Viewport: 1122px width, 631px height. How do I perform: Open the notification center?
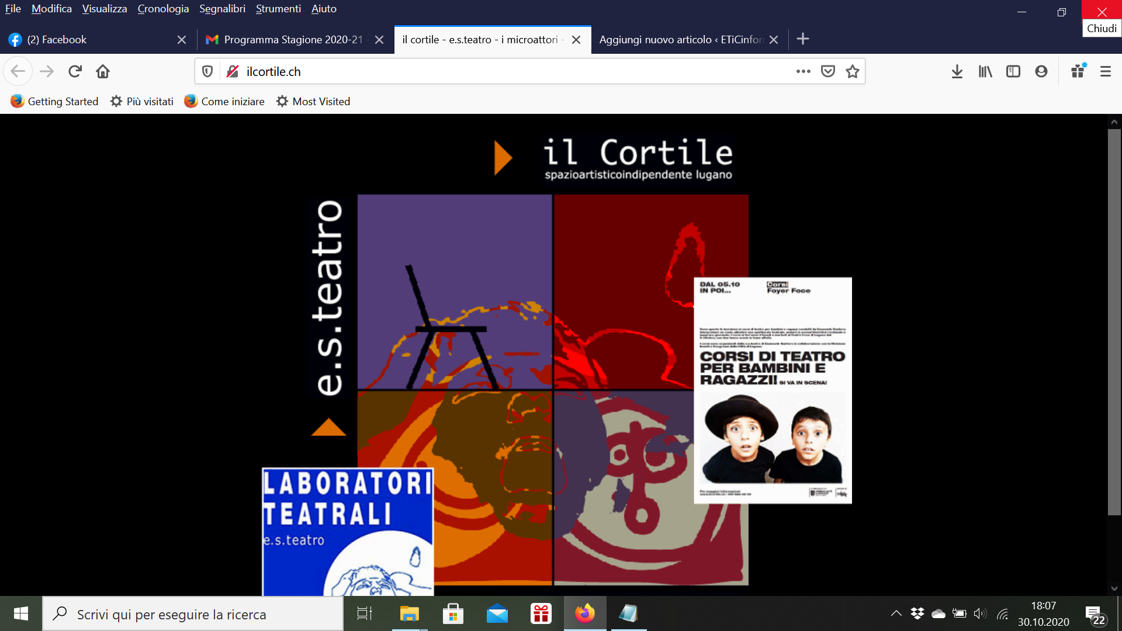[1095, 615]
